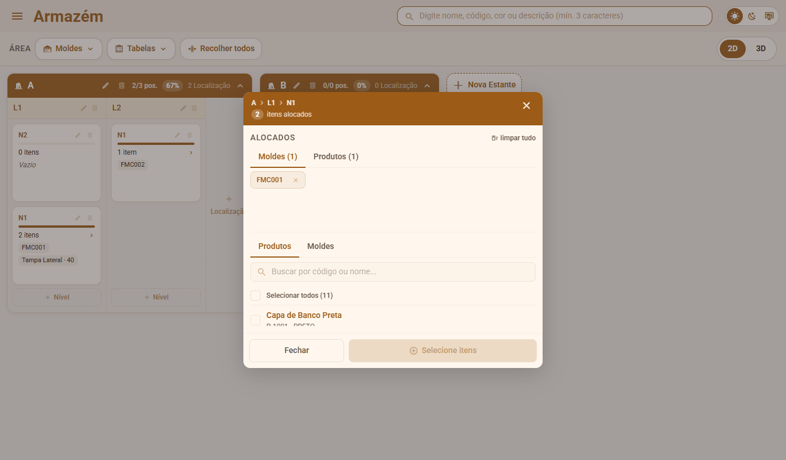Delete shelf B with trash icon

tap(312, 86)
